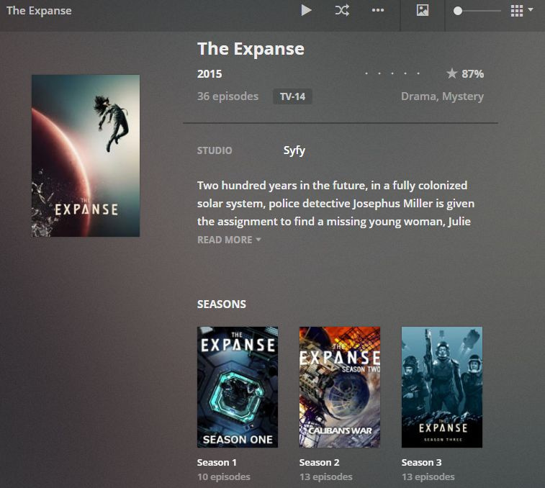This screenshot has height=488, width=545.
Task: Click the artwork picture icon in toolbar
Action: (423, 10)
